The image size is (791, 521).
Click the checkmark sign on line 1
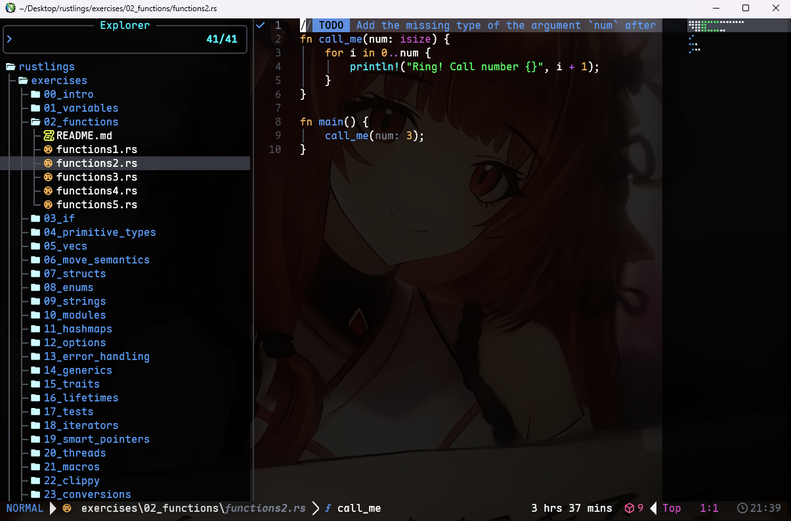pyautogui.click(x=261, y=26)
